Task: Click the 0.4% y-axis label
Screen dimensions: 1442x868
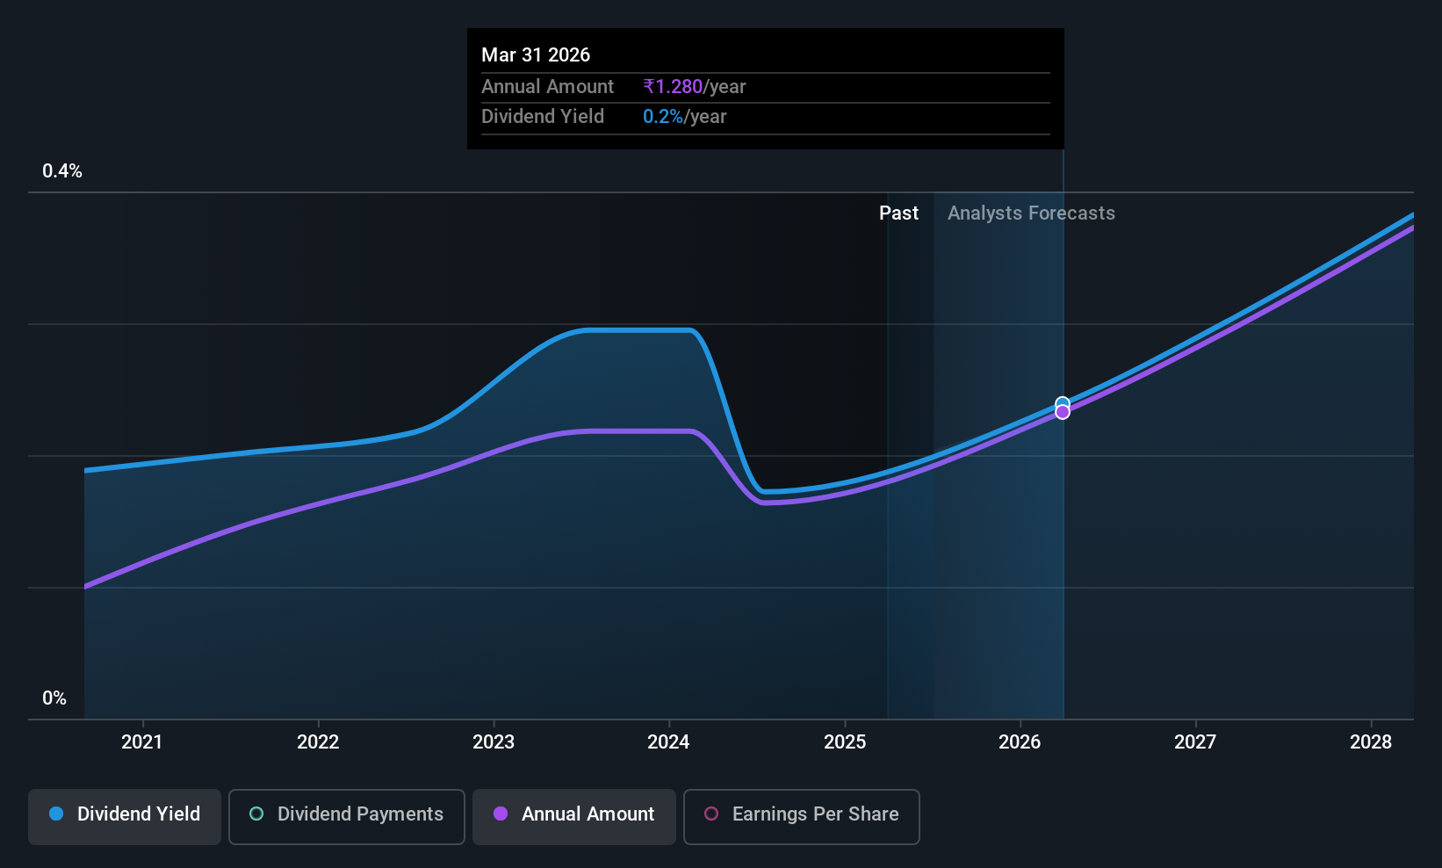Action: (x=62, y=171)
